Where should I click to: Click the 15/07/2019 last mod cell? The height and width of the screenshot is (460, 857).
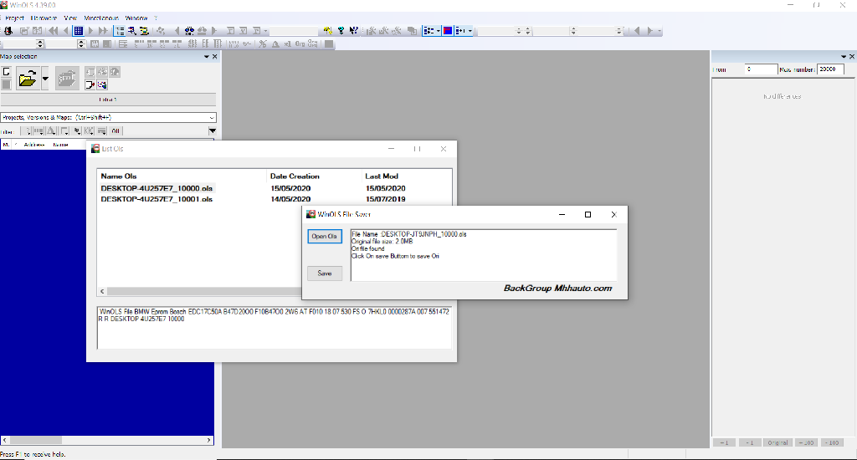click(385, 199)
